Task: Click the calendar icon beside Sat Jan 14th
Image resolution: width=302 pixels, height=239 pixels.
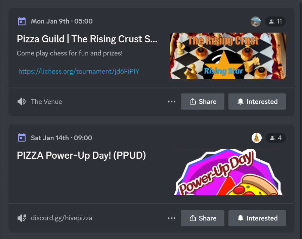Action: tap(22, 137)
